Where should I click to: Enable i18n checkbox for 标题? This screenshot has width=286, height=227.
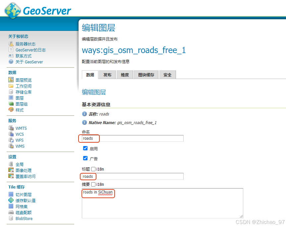(x=93, y=169)
